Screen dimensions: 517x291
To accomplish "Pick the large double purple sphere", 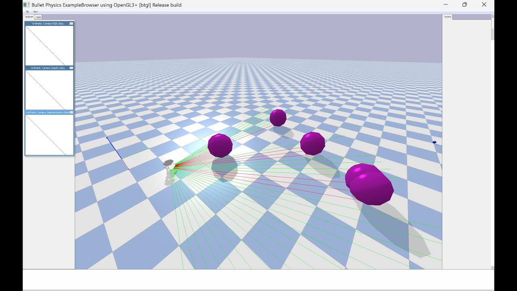I will coord(369,184).
